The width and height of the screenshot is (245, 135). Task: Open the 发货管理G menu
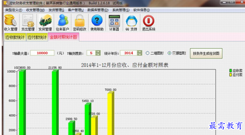56,10
